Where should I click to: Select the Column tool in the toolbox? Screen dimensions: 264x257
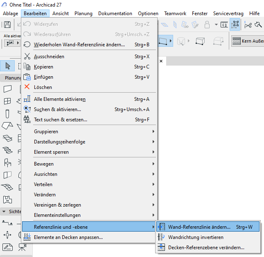7,114
